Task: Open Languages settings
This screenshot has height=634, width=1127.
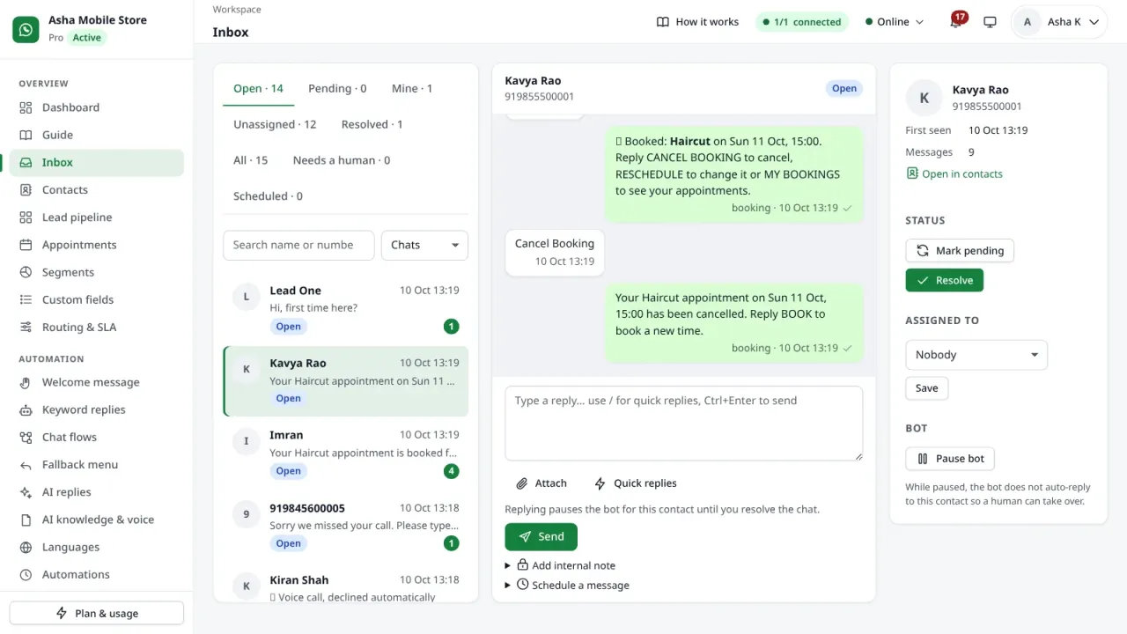Action: pyautogui.click(x=97, y=547)
